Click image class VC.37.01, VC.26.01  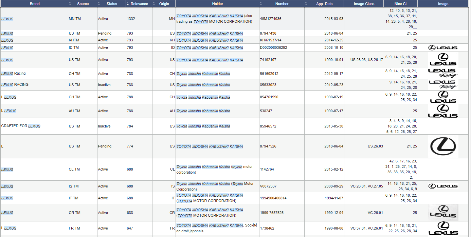(x=367, y=228)
